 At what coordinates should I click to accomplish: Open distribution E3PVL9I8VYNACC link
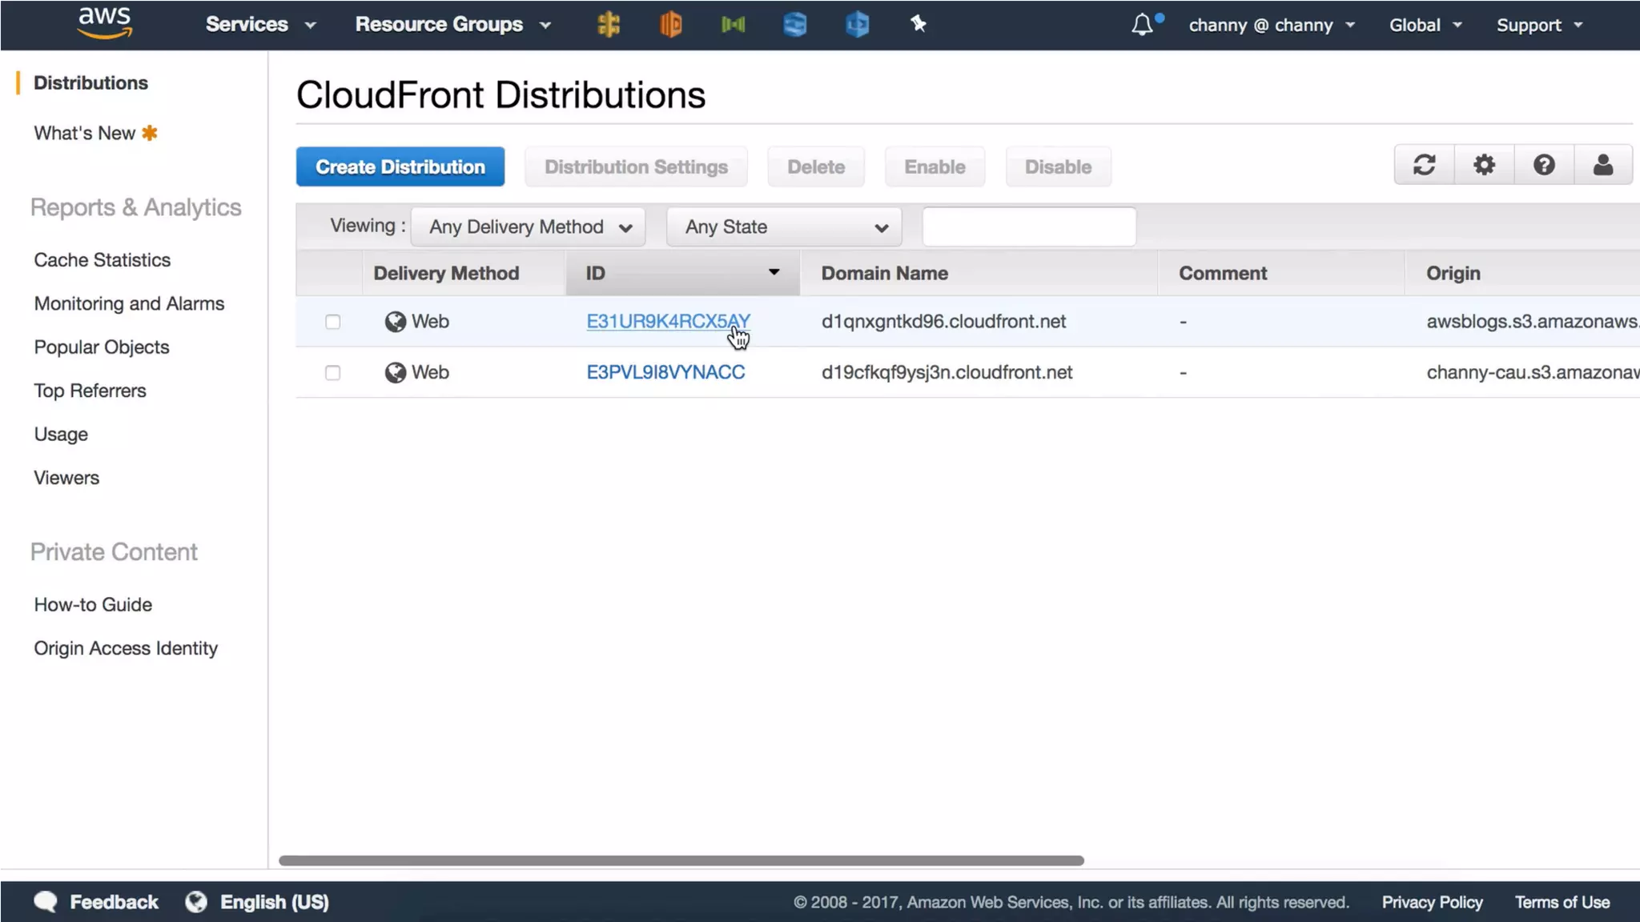coord(665,372)
